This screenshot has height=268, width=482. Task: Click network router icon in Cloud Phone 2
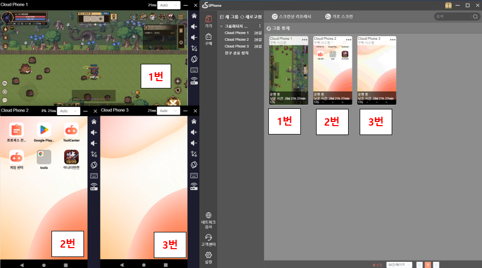94,186
